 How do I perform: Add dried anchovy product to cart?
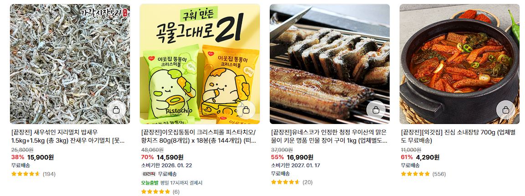coord(116,110)
